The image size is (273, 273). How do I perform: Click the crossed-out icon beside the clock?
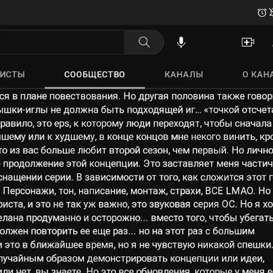271,13
